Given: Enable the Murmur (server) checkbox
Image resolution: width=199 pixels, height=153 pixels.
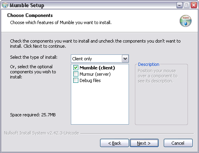Looking at the screenshot, I should click(x=76, y=74).
